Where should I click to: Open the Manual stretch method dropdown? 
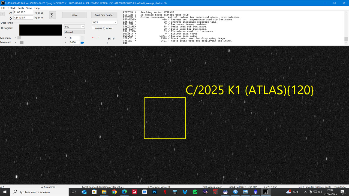[x=74, y=32]
